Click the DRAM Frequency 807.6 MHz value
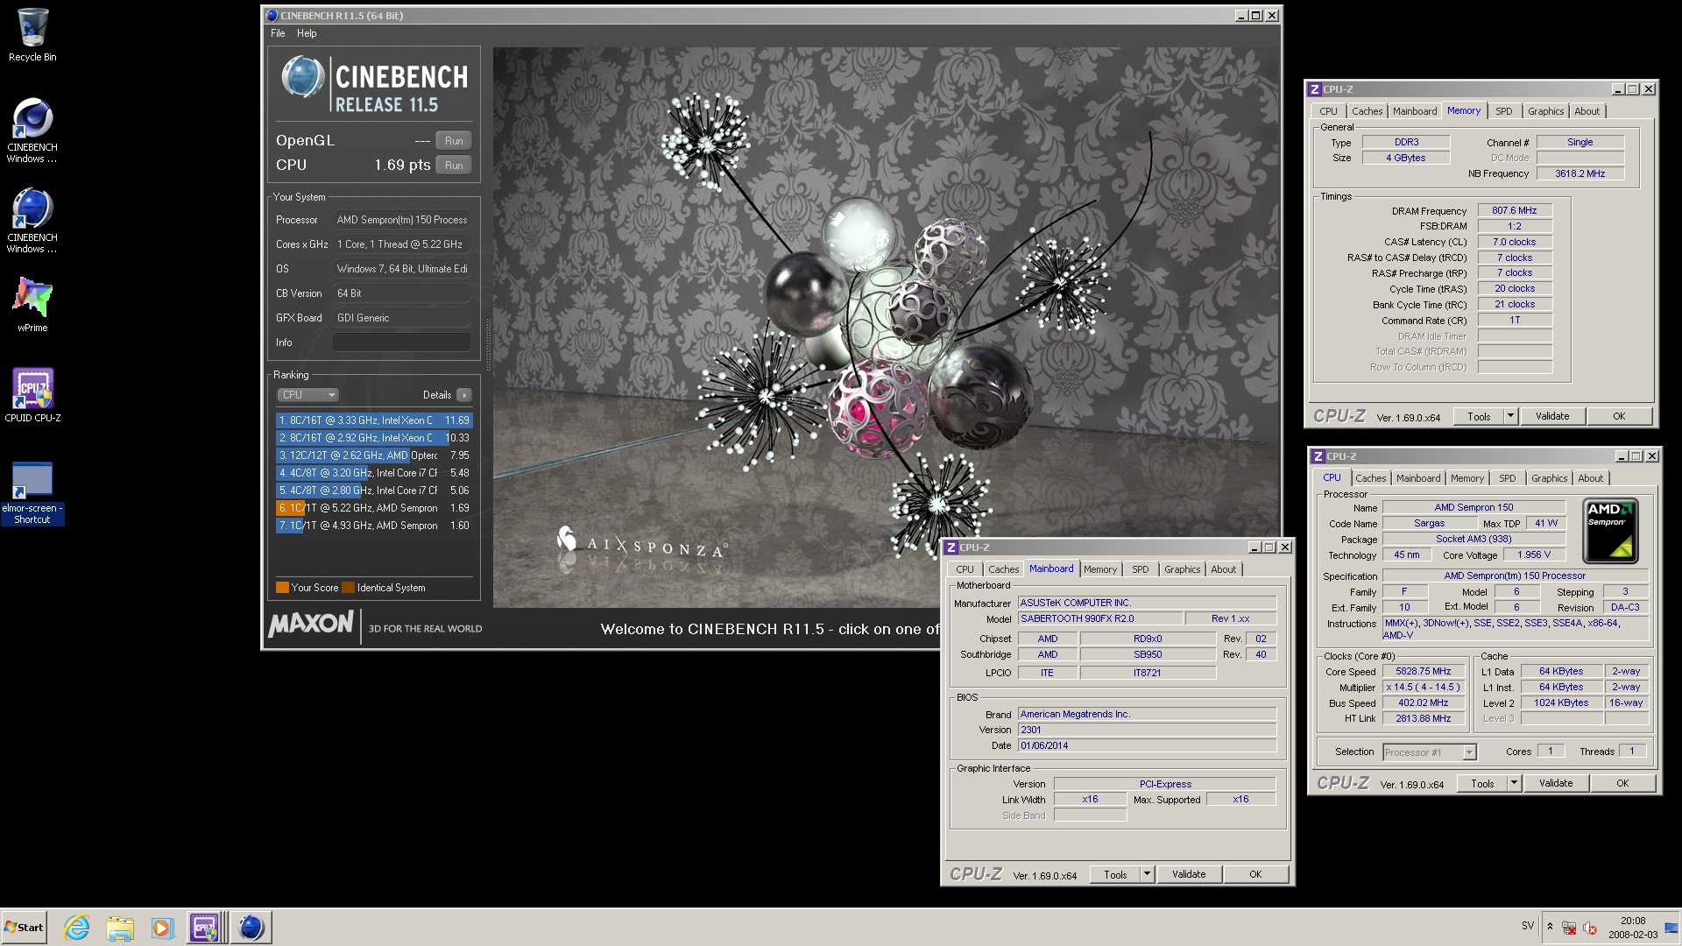The image size is (1682, 946). click(x=1515, y=211)
